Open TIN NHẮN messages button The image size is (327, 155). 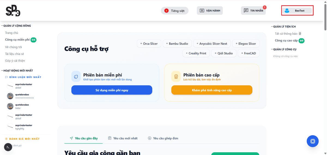[253, 11]
